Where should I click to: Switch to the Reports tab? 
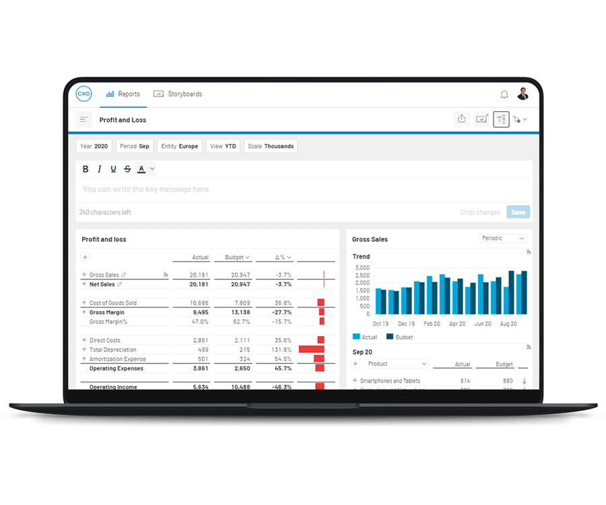click(123, 94)
